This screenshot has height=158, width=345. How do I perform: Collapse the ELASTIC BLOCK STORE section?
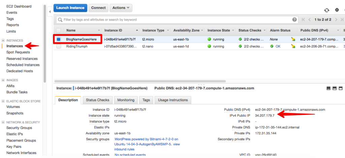[3, 101]
